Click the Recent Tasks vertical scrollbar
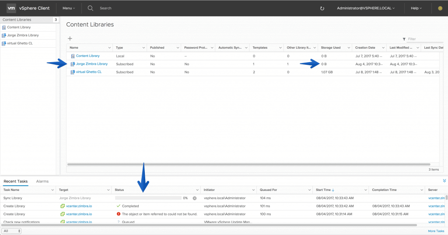This screenshot has height=235, width=448. click(x=446, y=198)
